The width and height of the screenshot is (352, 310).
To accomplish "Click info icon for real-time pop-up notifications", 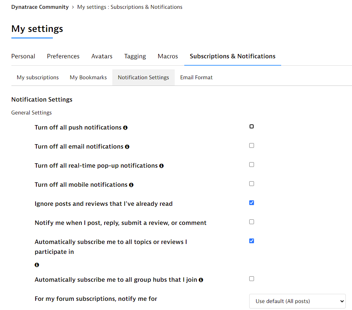I will point(162,166).
